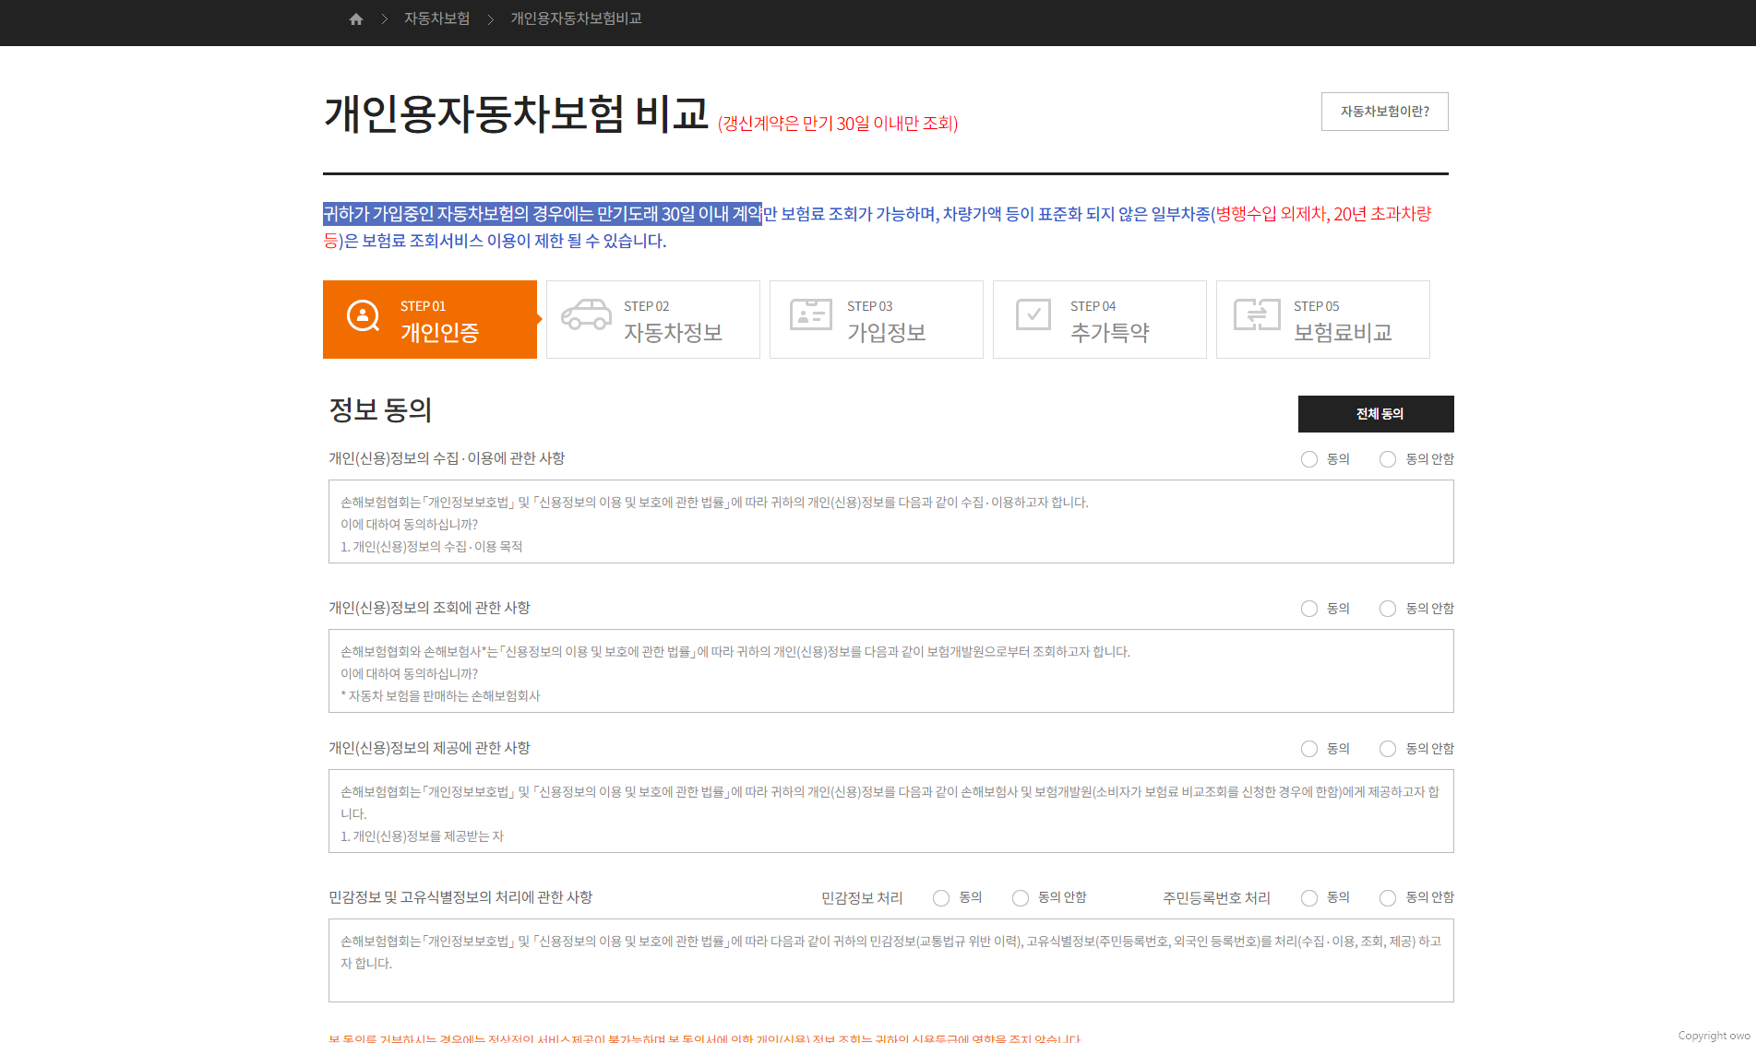Click the 개인용자동차보험 비교 page title
This screenshot has height=1043, width=1756.
[516, 113]
